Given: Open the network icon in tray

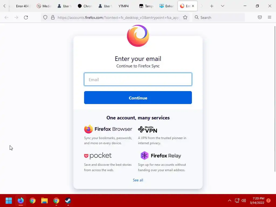Looking at the screenshot, I should point(237,201).
